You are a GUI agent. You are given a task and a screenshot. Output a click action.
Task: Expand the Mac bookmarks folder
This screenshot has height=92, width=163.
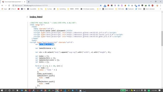[40, 9]
